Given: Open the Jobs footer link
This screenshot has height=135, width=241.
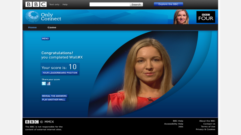Looking at the screenshot, I should pyautogui.click(x=181, y=127).
